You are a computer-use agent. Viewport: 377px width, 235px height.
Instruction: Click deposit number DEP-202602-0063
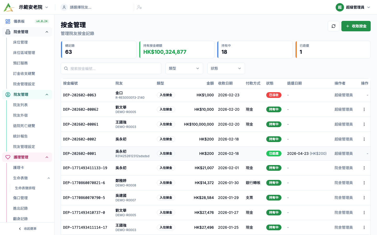(80, 95)
